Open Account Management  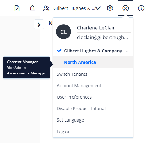coord(79,86)
